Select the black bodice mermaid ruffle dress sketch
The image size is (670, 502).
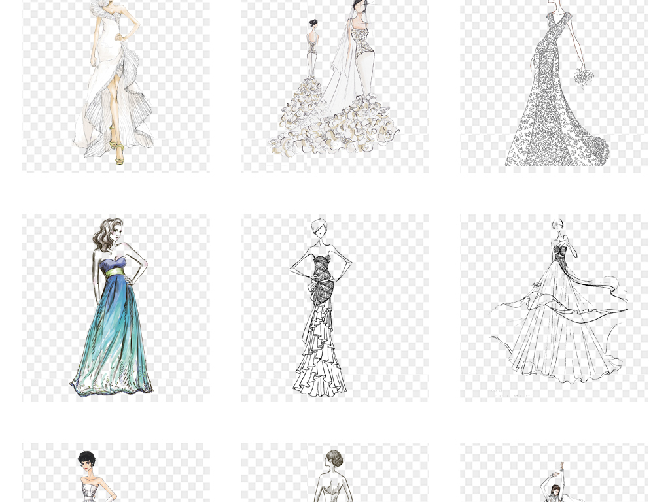[335, 308]
